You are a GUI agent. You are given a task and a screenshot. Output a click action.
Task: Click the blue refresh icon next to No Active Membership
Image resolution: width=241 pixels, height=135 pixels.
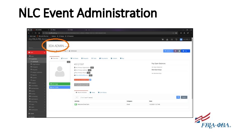[90, 80]
